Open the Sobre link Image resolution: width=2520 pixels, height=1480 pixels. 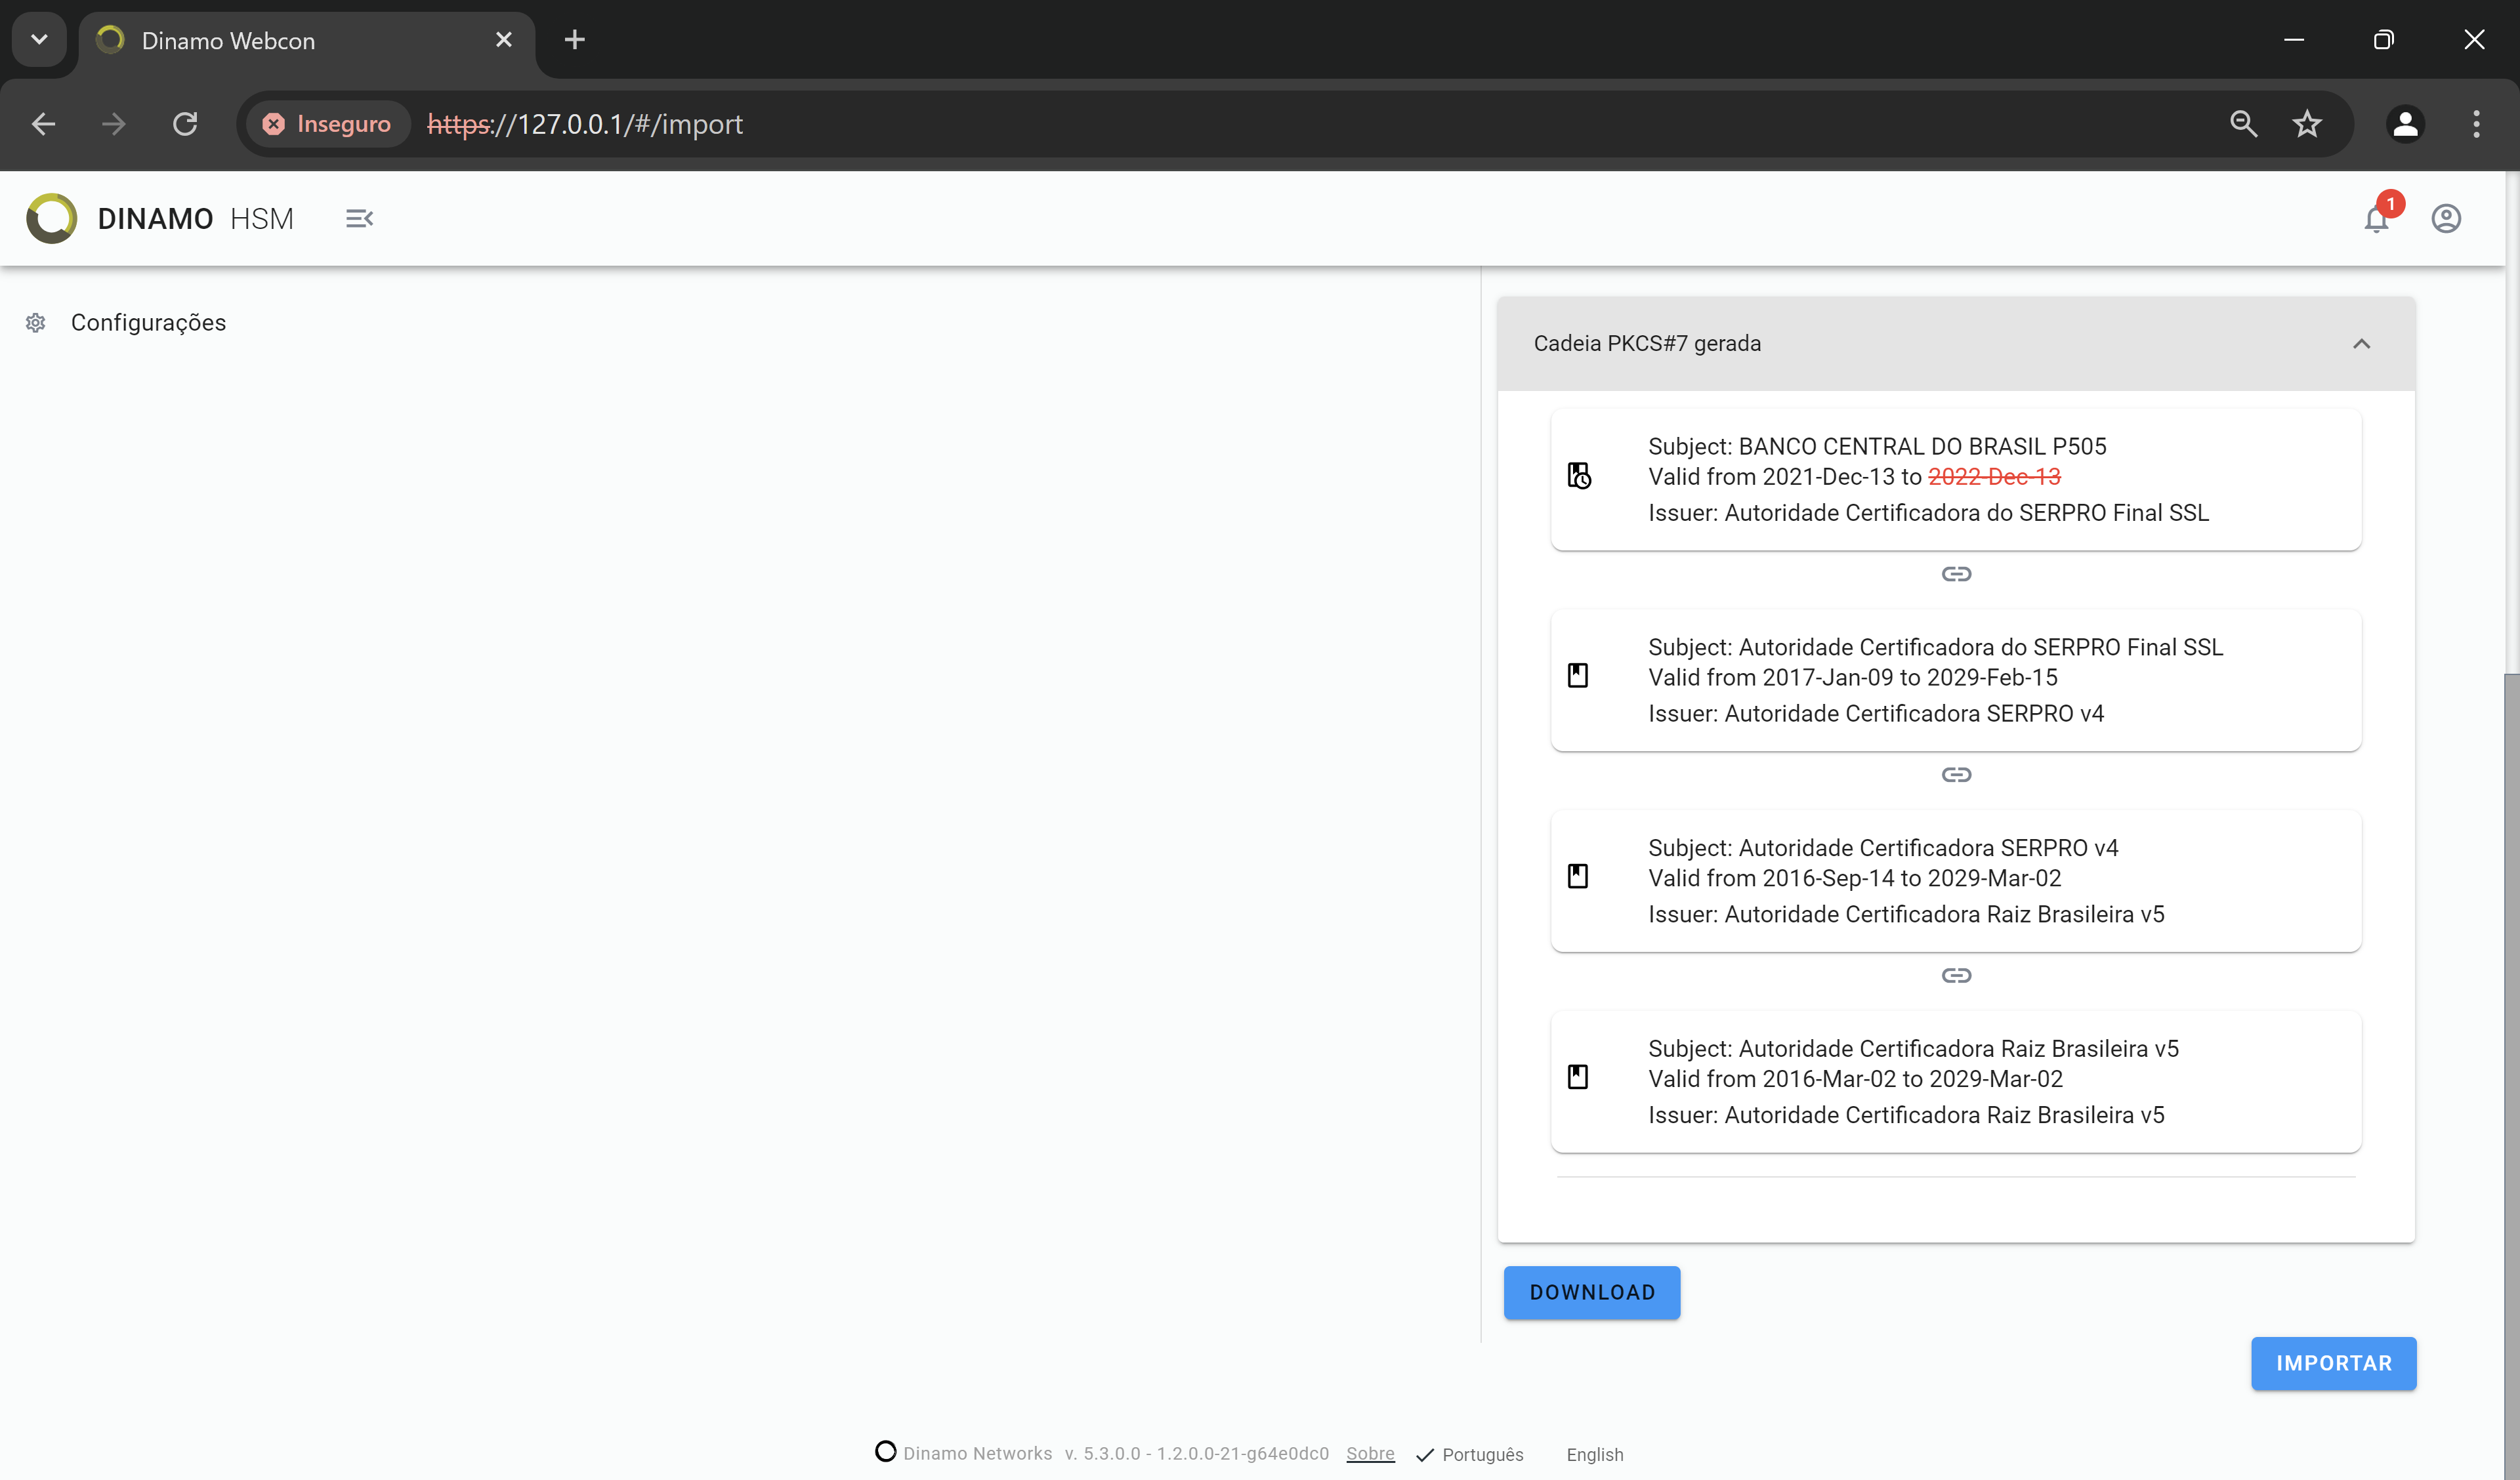[1370, 1454]
